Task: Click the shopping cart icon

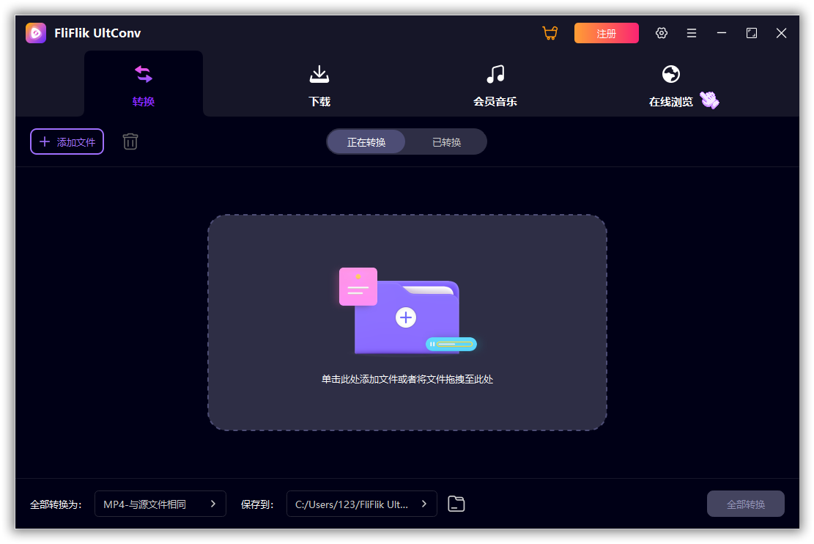Action: tap(550, 33)
